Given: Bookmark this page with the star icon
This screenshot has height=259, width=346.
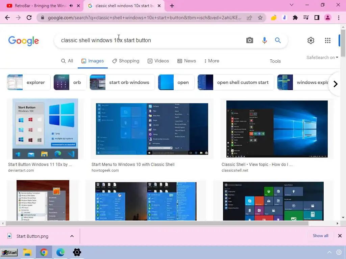Looking at the screenshot, I should (x=260, y=18).
